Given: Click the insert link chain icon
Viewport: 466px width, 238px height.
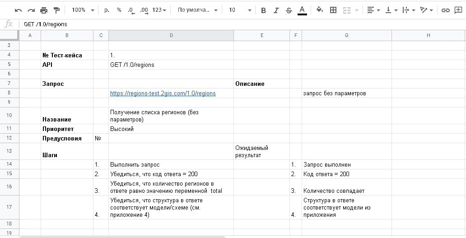Looking at the screenshot, I should pyautogui.click(x=445, y=10).
